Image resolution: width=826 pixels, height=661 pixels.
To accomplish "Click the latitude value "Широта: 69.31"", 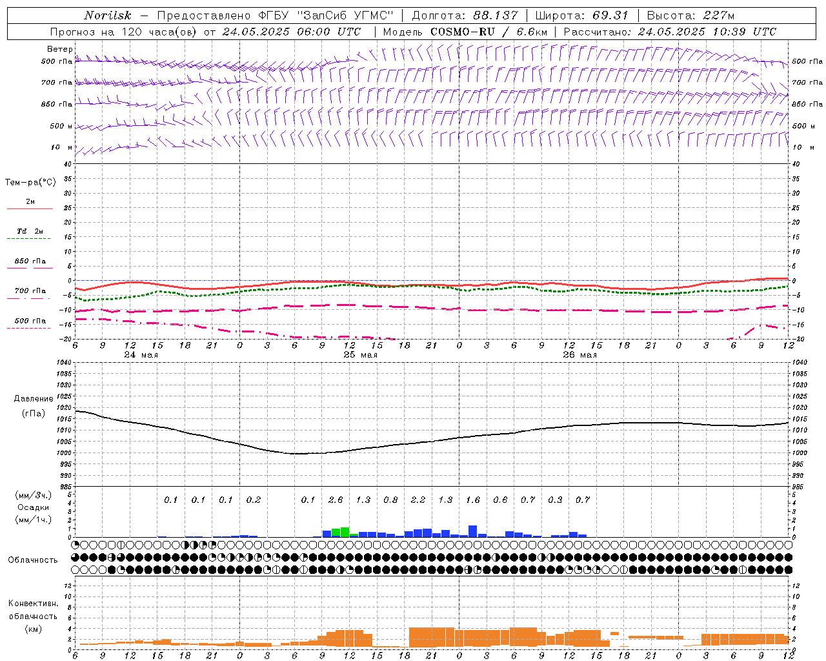I will click(x=581, y=15).
